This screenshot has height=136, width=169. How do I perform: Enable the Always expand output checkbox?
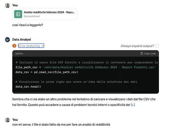click(157, 46)
